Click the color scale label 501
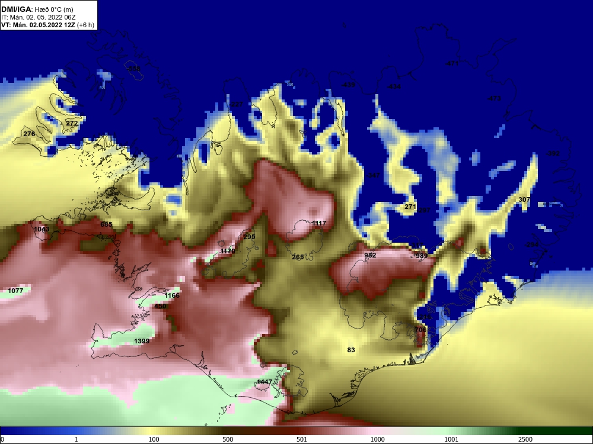Image resolution: width=593 pixels, height=444 pixels. [x=302, y=439]
